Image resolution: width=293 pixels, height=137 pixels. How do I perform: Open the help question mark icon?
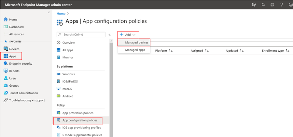[x=282, y=5]
